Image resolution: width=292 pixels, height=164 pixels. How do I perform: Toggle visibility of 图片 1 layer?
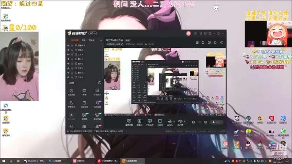coord(68,59)
